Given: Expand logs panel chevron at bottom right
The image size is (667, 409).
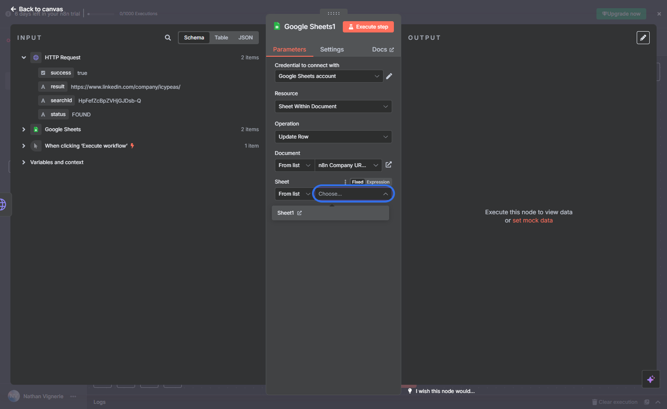Looking at the screenshot, I should [x=658, y=402].
